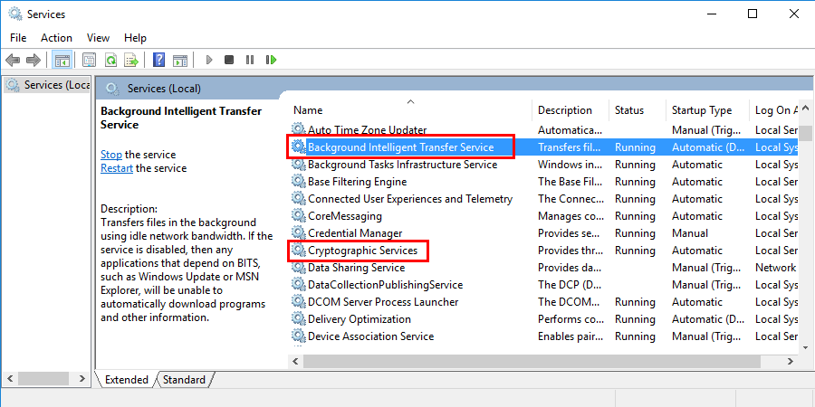Click 'The Base Fil...' description cell
Screen dimensions: 815x407
(x=570, y=182)
